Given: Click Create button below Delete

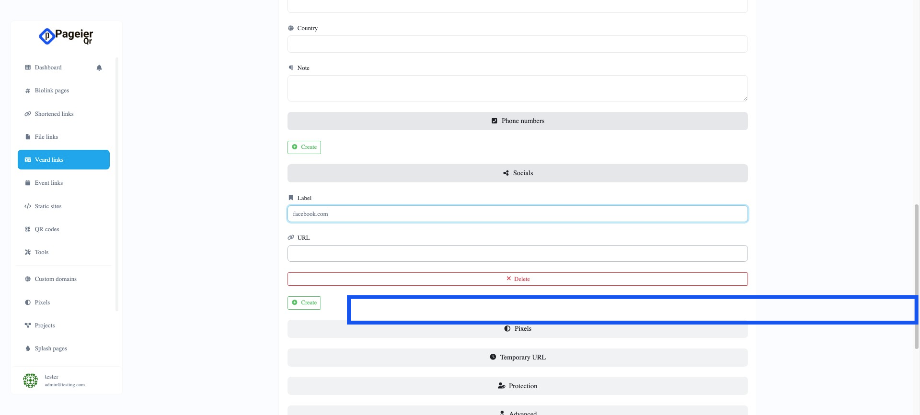Looking at the screenshot, I should click(x=304, y=303).
